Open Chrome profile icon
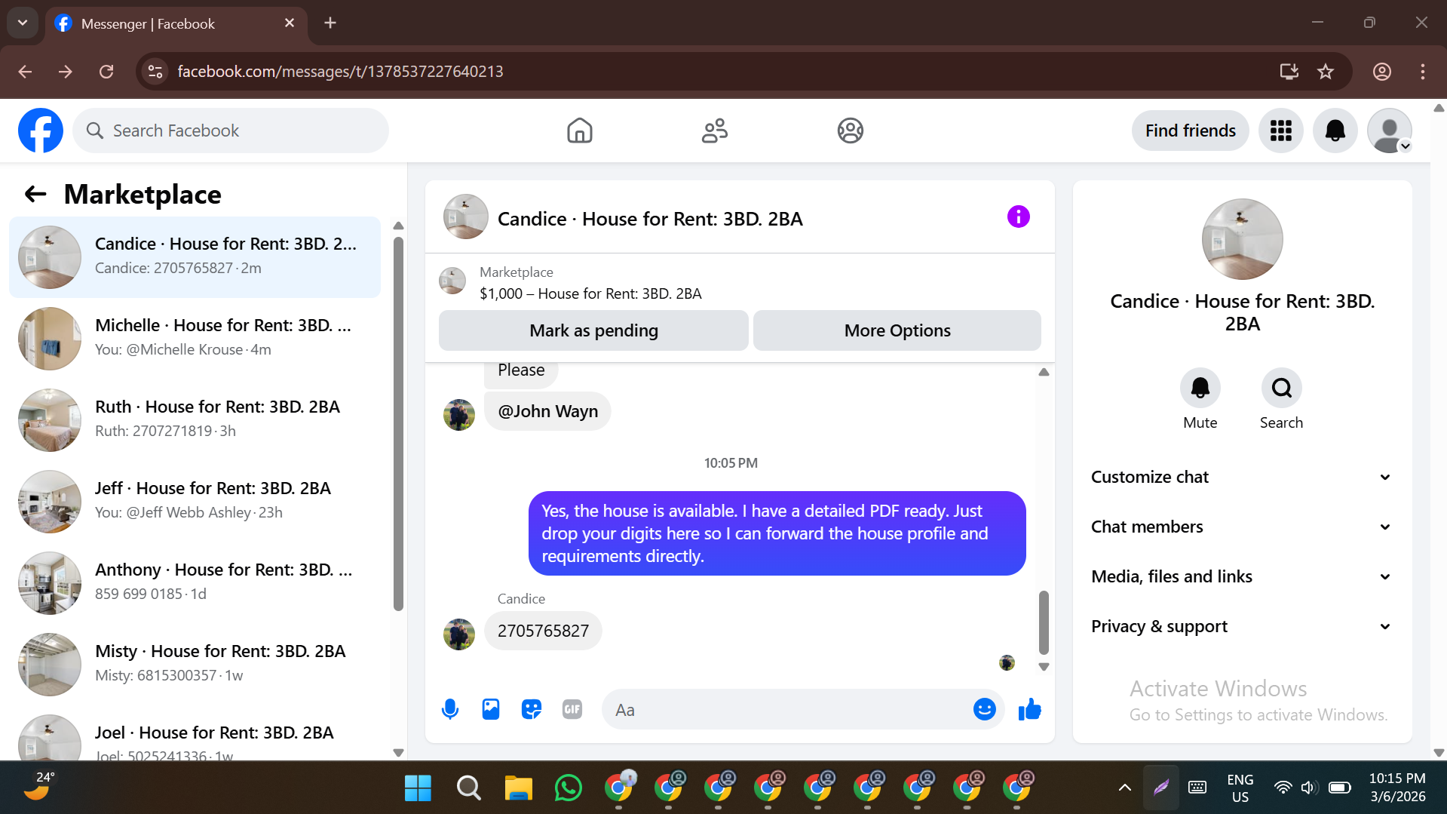This screenshot has height=814, width=1447. 1381,72
